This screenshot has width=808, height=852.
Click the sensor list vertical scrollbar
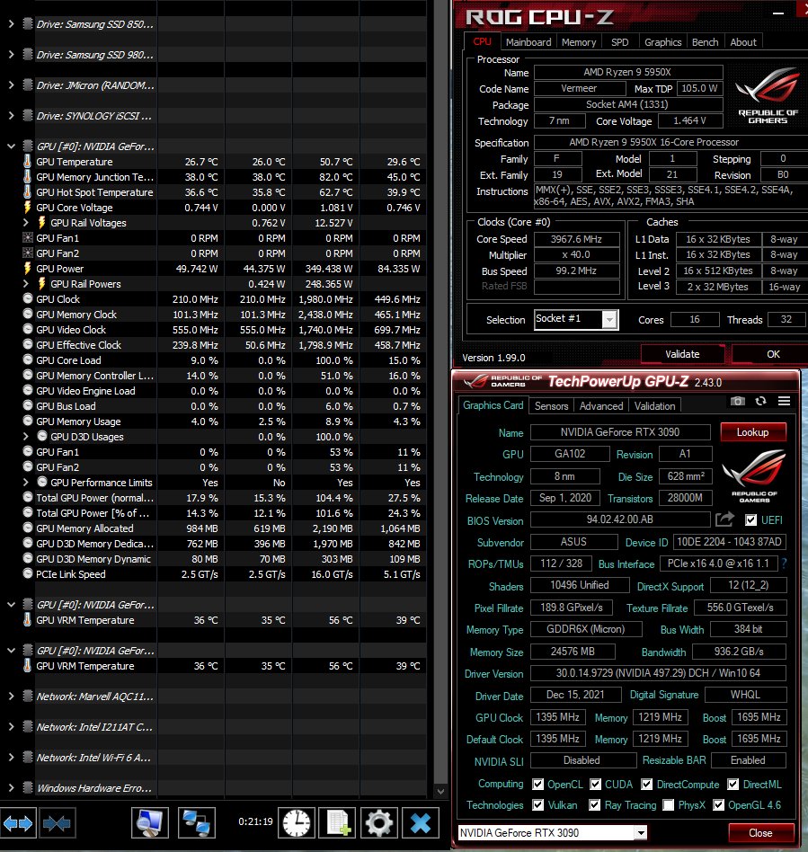coord(441,359)
